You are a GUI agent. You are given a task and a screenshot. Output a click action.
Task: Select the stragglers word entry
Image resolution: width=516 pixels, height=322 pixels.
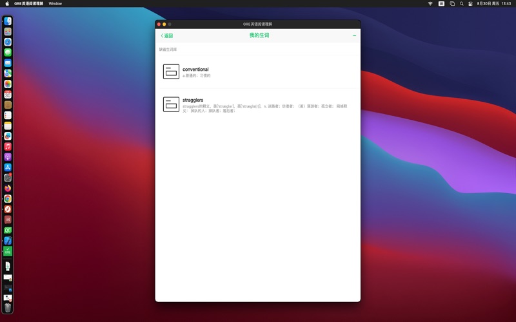pos(258,104)
